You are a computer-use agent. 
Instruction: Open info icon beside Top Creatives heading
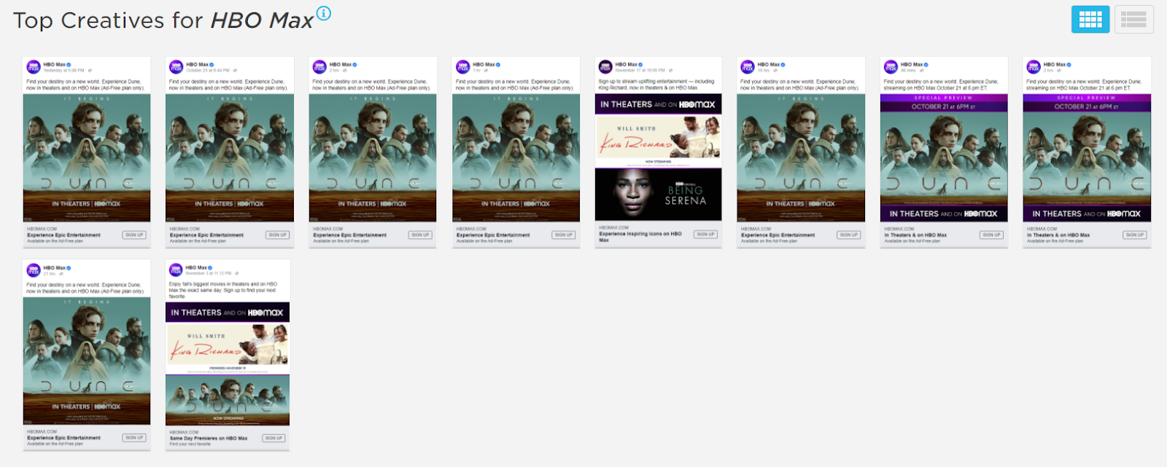click(323, 13)
